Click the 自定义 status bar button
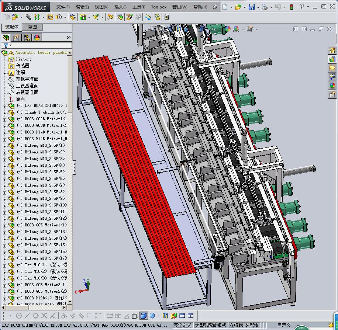338x330 pixels. tap(284, 325)
